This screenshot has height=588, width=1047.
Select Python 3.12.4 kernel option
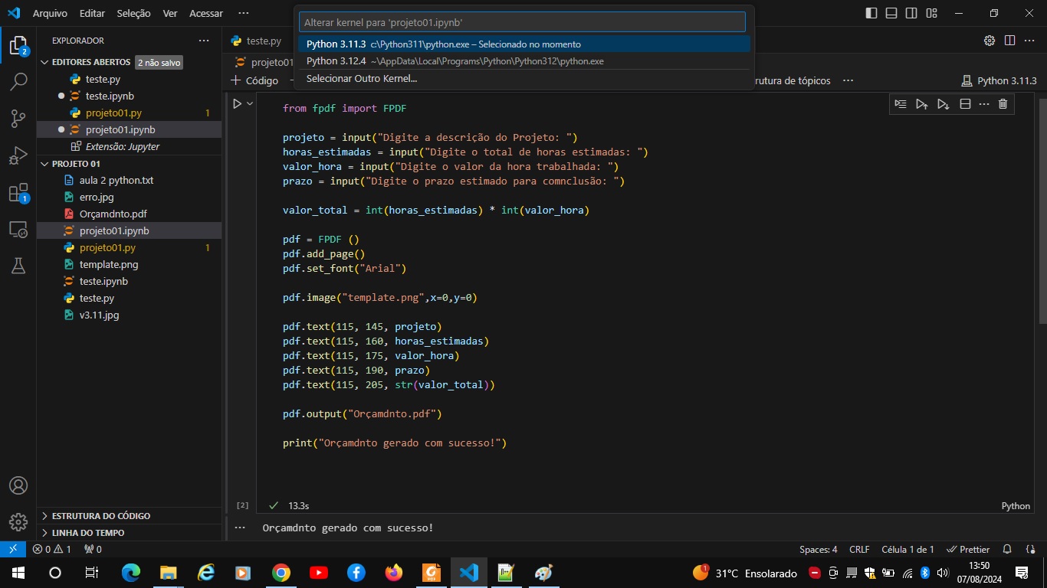[455, 61]
